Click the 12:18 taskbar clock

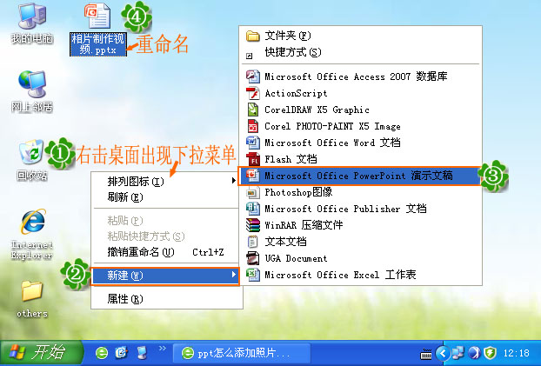point(516,353)
